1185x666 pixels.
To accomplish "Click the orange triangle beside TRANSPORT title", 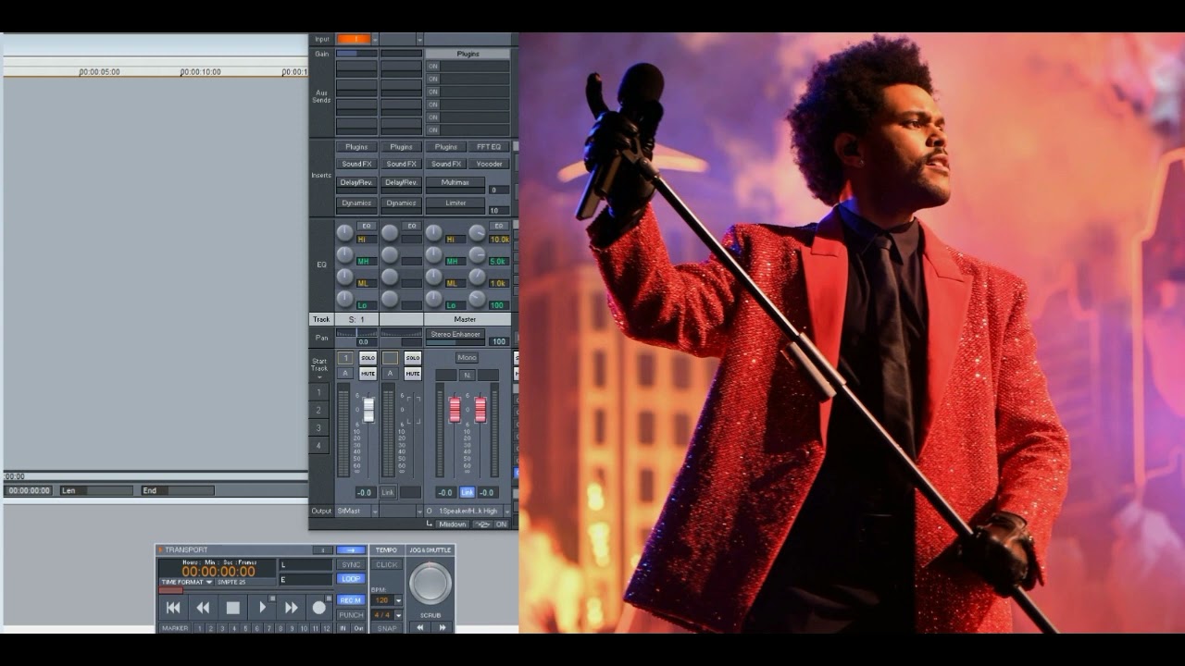I will tap(159, 549).
